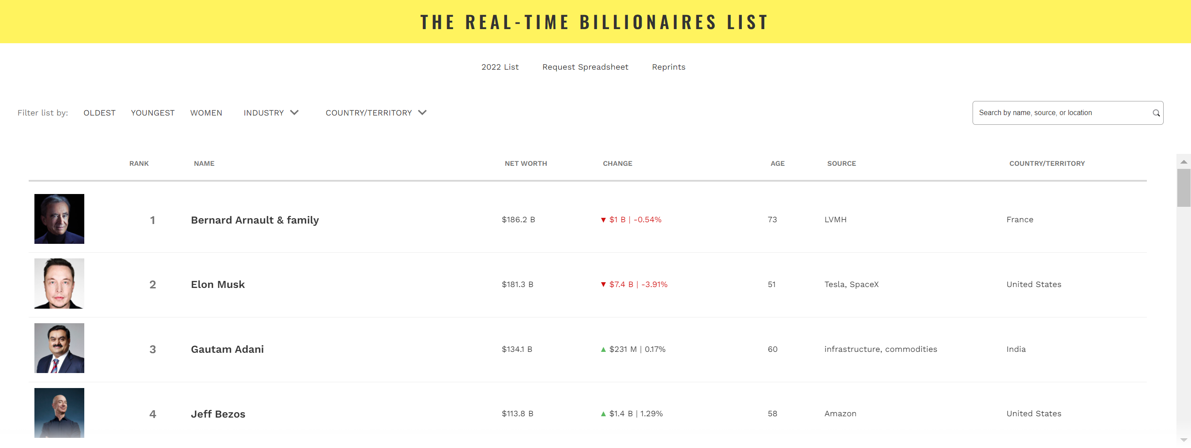
Task: Open the Reprints link
Action: tap(668, 67)
